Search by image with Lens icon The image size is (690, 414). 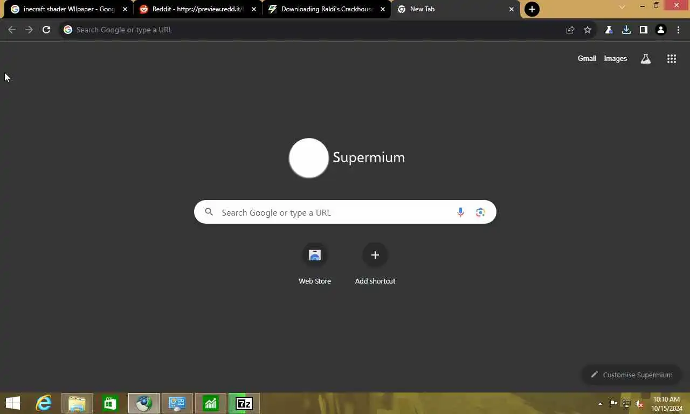click(x=480, y=212)
